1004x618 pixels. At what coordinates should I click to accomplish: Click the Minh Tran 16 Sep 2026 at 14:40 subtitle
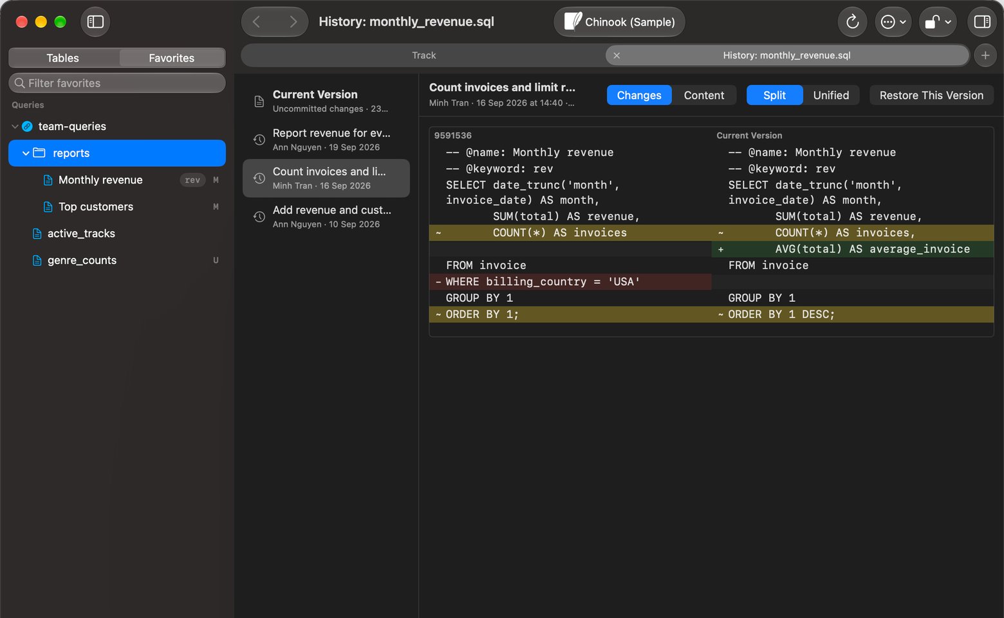pos(502,103)
